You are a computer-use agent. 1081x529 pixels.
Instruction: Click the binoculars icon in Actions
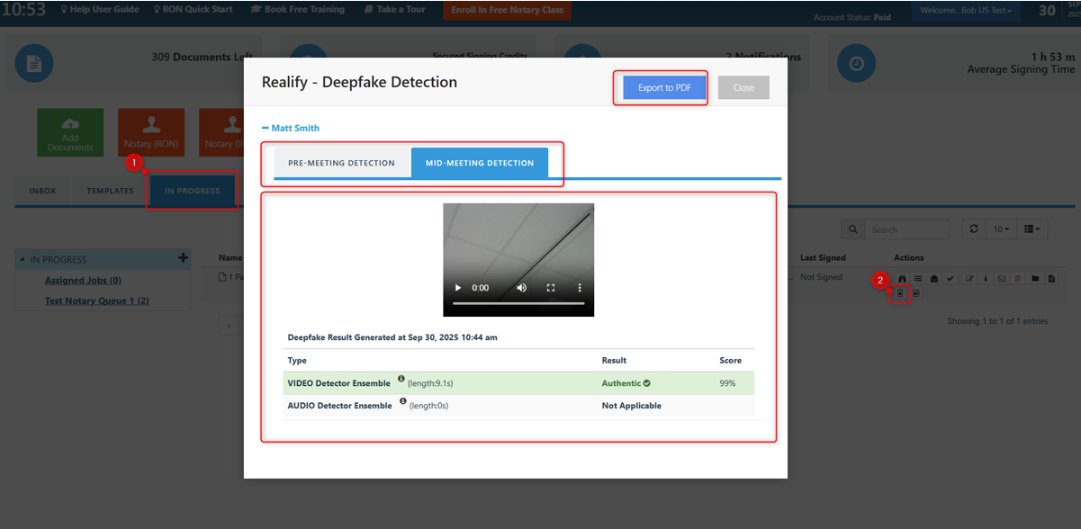click(x=901, y=279)
